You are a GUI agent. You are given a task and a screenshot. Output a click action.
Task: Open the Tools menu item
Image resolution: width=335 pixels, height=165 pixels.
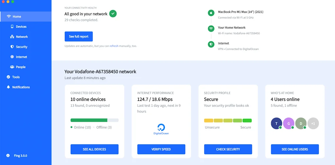point(16,77)
